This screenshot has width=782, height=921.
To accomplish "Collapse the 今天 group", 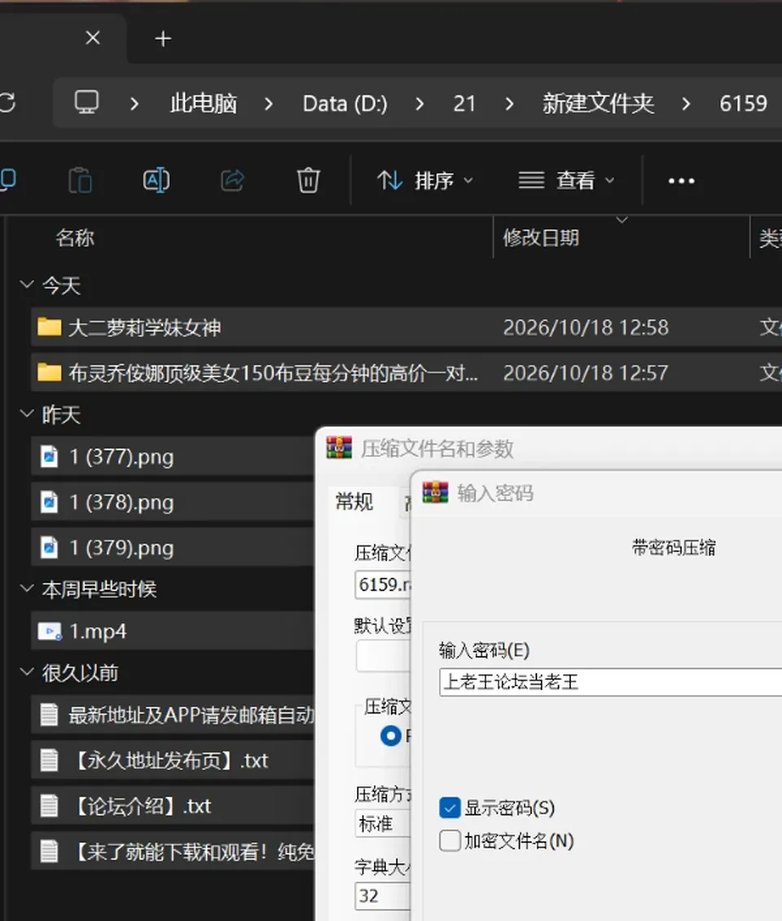I will 26,285.
